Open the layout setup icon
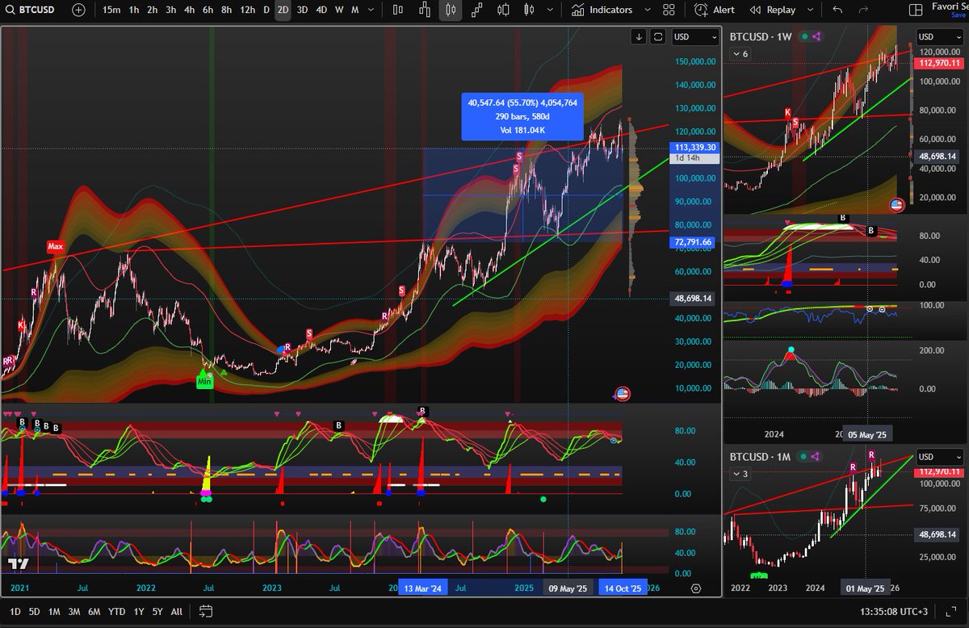 click(915, 10)
